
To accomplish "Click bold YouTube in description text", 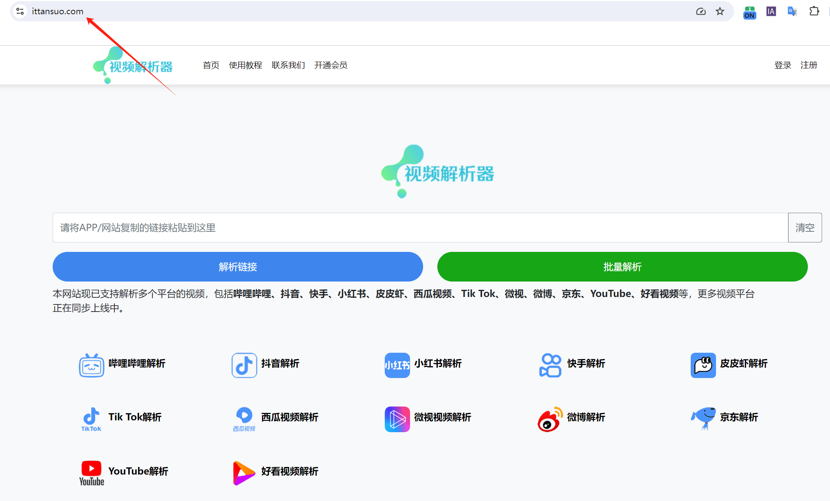I will point(610,294).
